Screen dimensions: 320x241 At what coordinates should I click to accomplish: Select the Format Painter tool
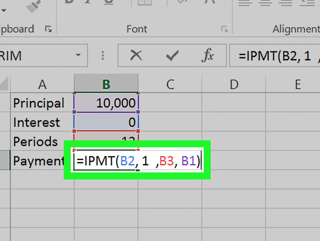(x=32, y=5)
